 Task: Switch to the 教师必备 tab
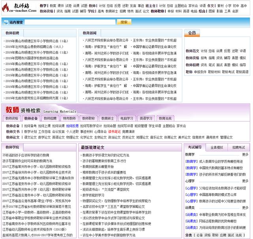tap(31, 118)
